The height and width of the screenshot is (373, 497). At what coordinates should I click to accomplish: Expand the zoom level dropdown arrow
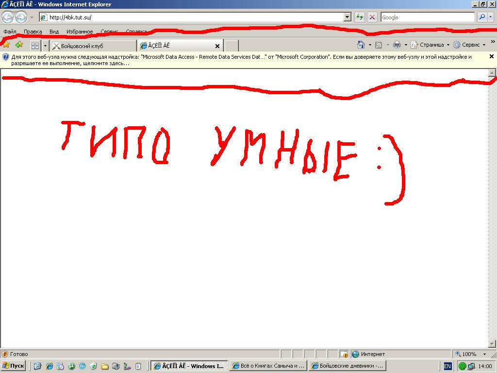(x=484, y=354)
